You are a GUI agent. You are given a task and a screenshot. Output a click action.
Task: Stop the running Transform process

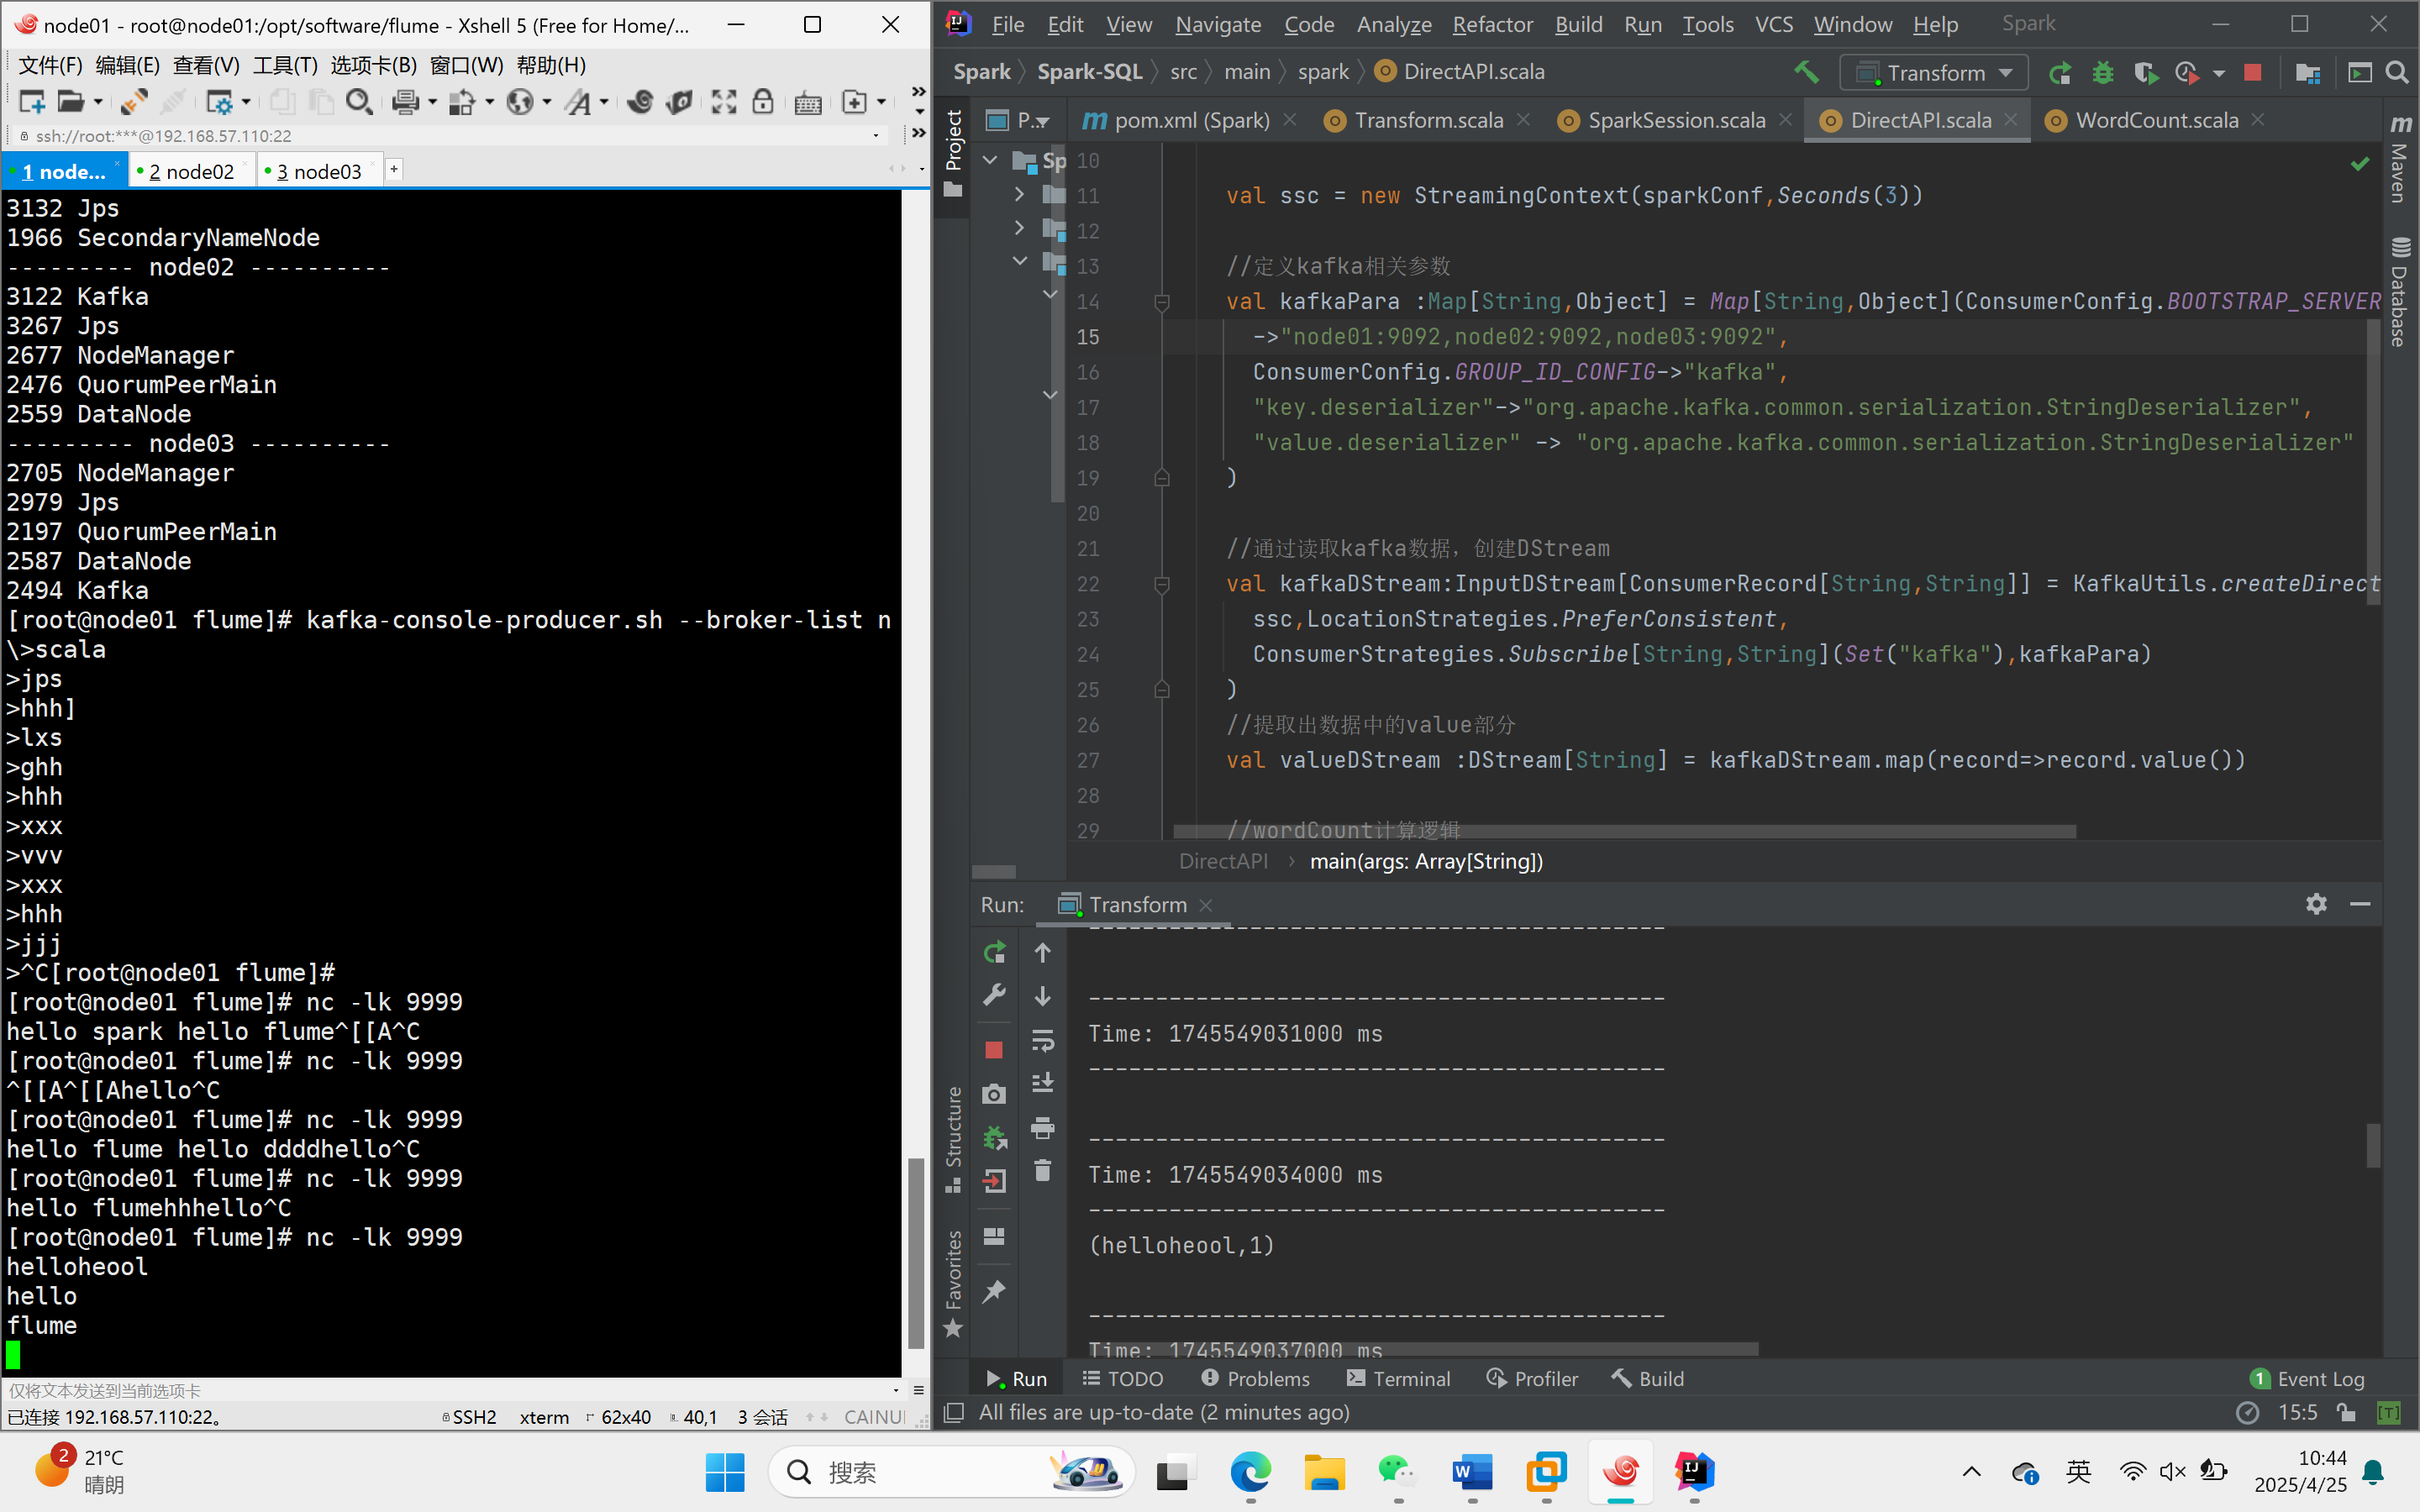coord(2252,73)
